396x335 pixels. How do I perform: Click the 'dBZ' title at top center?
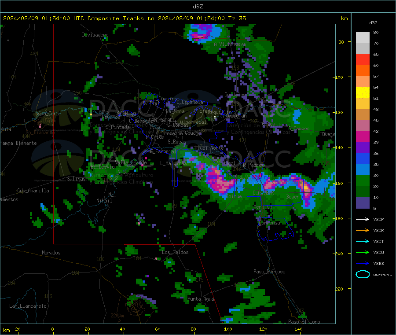198,7
